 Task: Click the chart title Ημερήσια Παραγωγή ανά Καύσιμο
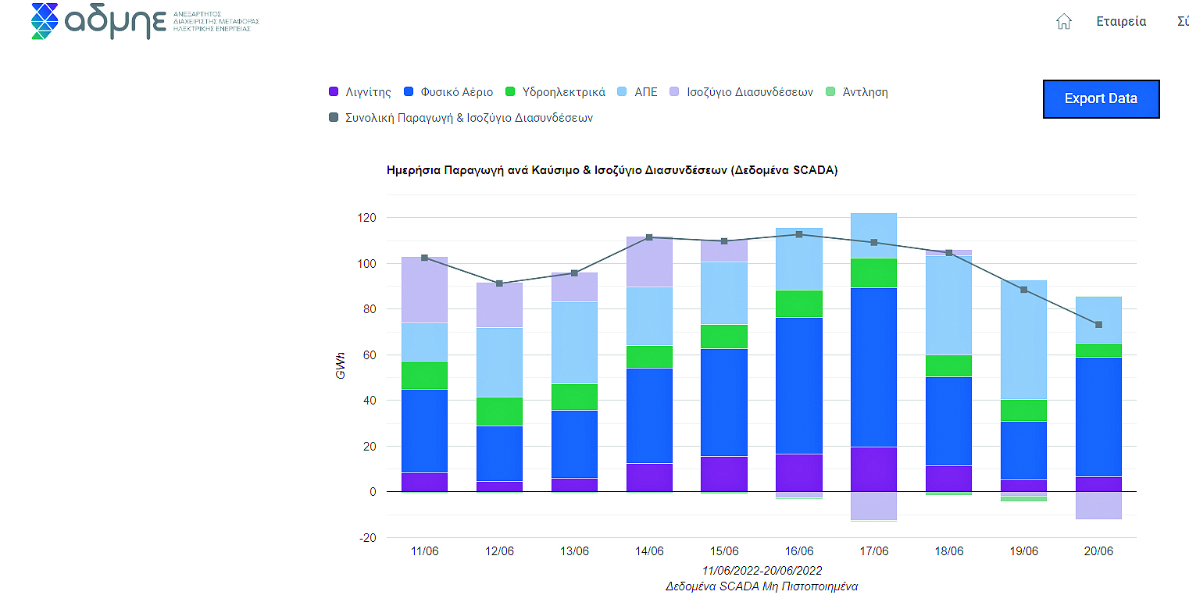click(x=612, y=170)
